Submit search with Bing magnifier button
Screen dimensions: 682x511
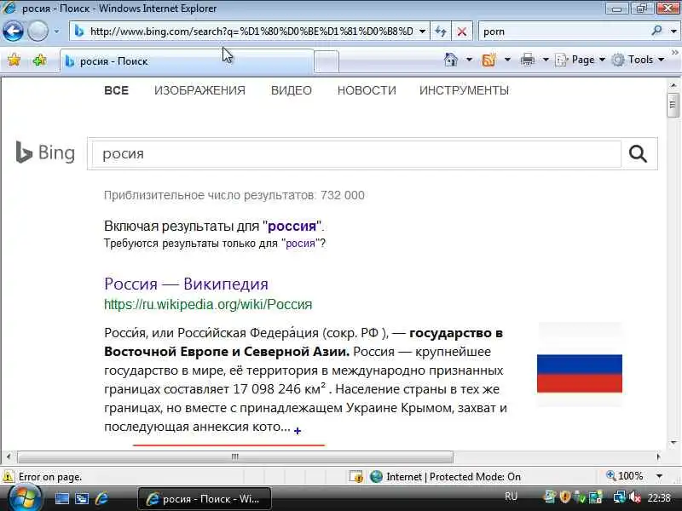point(638,154)
